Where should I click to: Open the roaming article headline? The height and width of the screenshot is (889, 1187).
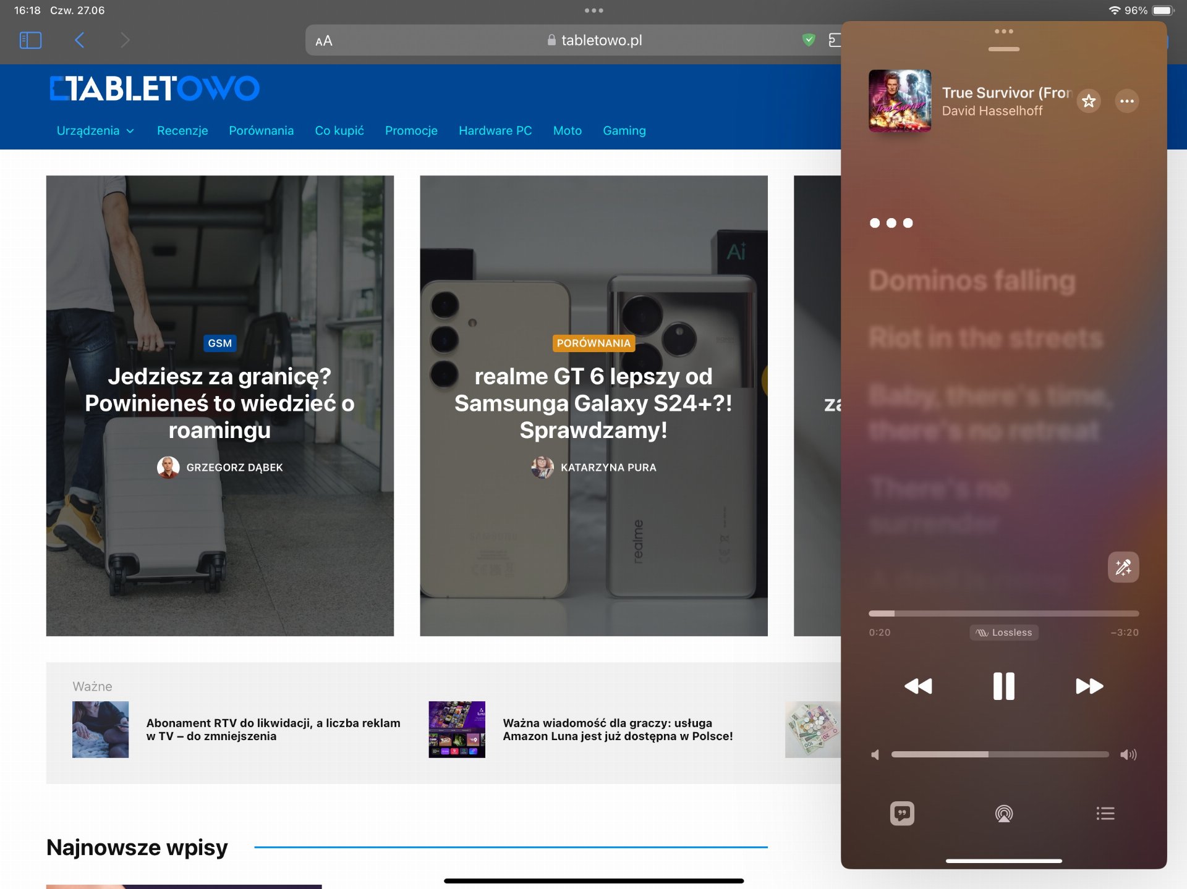pyautogui.click(x=219, y=403)
